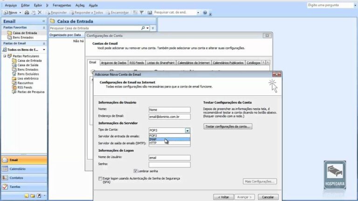Click the Nome de Usuário field
This screenshot has height=201, width=358.
169,158
